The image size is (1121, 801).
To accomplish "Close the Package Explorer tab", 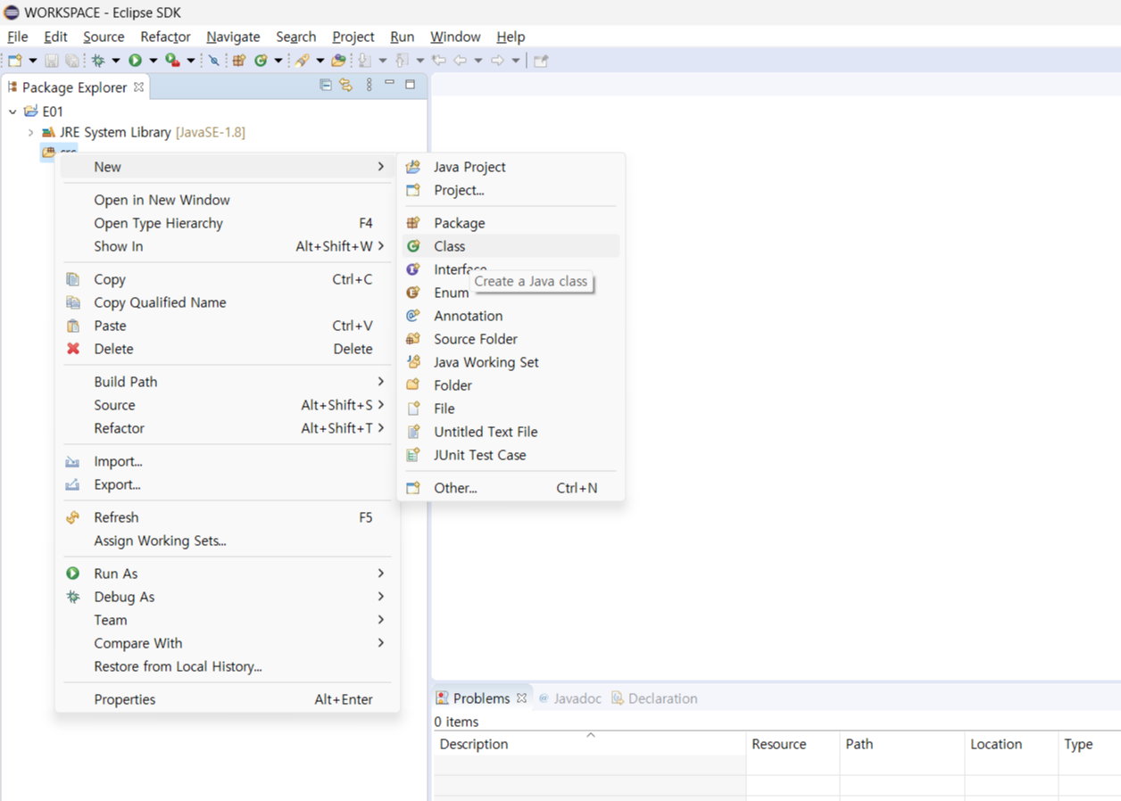I will 138,87.
